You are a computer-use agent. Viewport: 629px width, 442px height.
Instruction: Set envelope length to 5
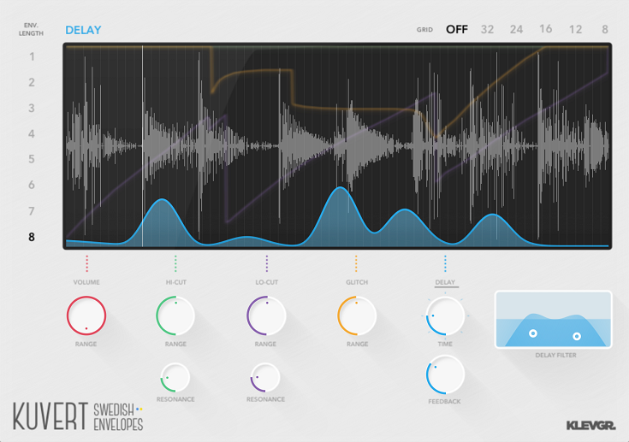pyautogui.click(x=32, y=159)
